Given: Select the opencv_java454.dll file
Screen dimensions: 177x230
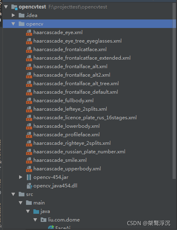Looking at the screenshot, I should coord(55,186).
